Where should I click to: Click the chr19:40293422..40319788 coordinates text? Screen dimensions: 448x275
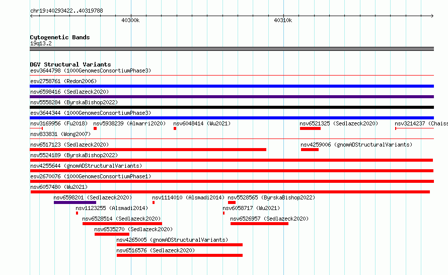coord(66,11)
